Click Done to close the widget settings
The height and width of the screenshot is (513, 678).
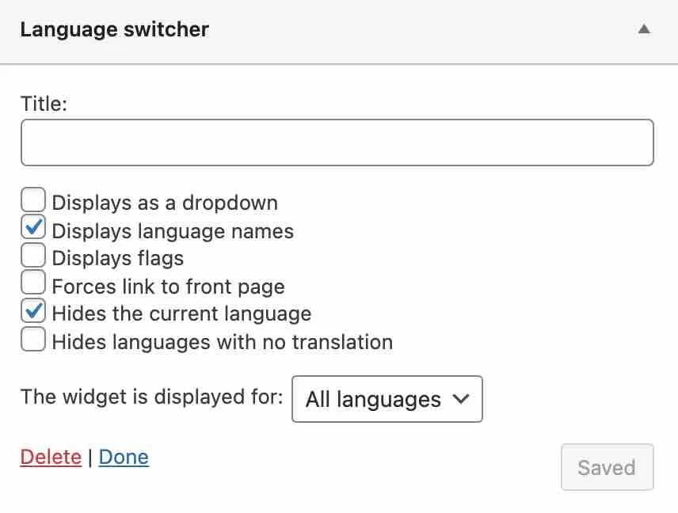pos(124,457)
